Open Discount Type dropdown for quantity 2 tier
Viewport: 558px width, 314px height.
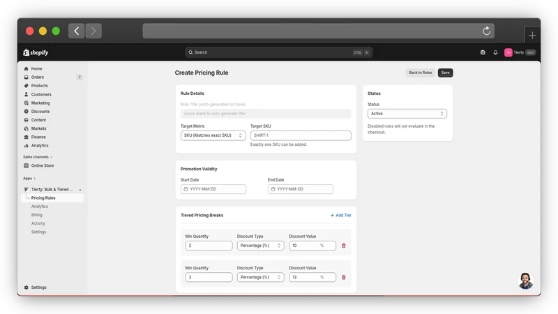point(260,246)
